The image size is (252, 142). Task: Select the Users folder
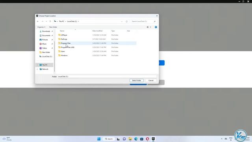(63, 51)
